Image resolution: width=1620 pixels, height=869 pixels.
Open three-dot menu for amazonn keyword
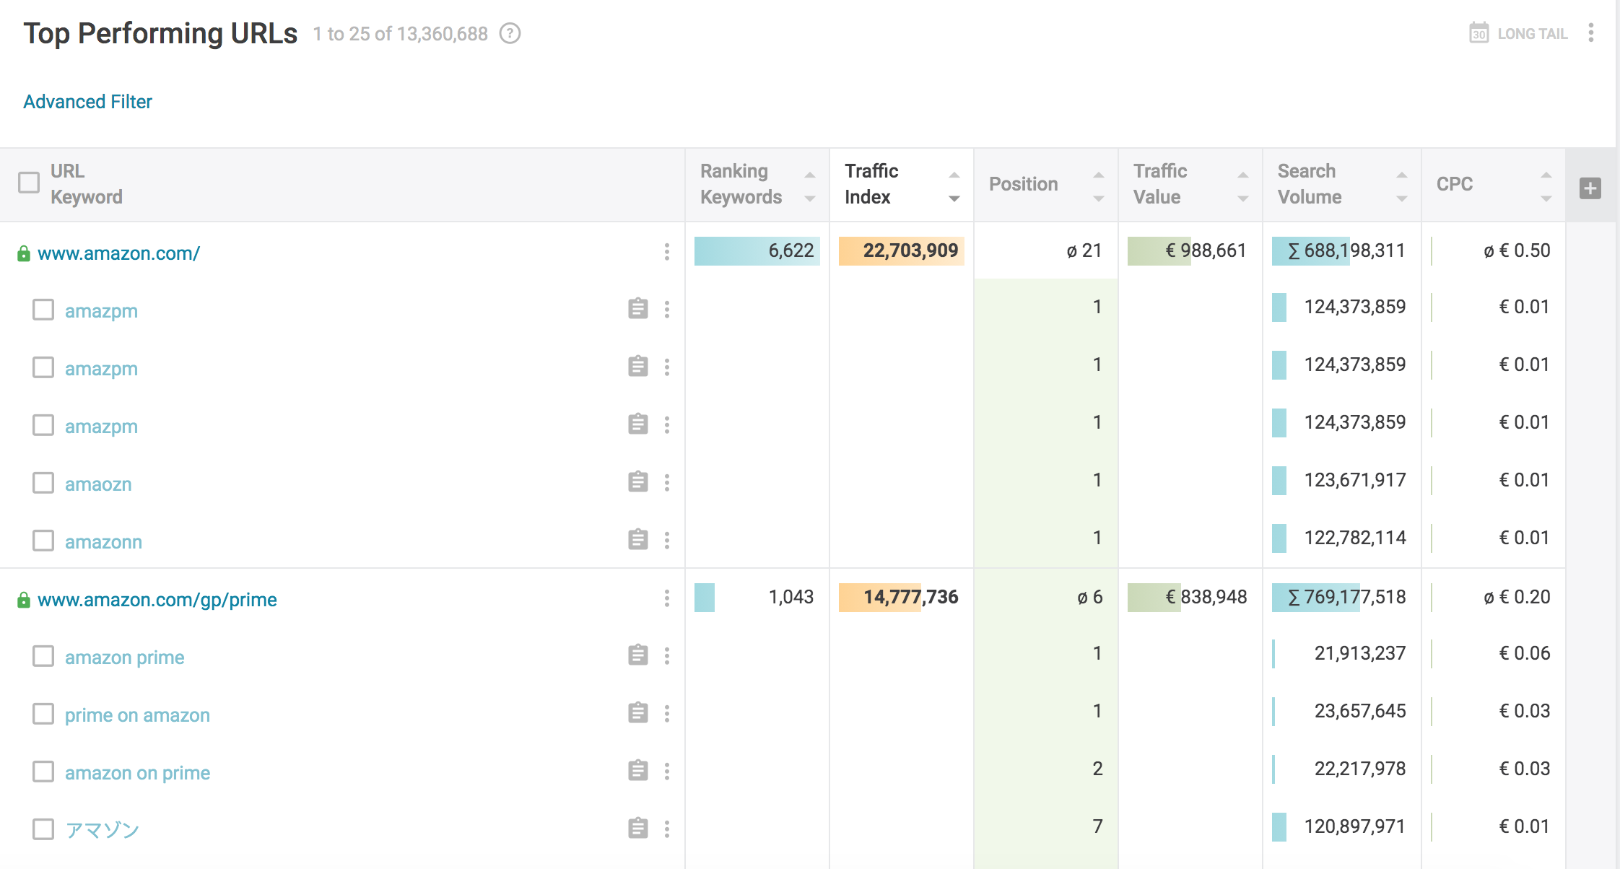tap(667, 541)
